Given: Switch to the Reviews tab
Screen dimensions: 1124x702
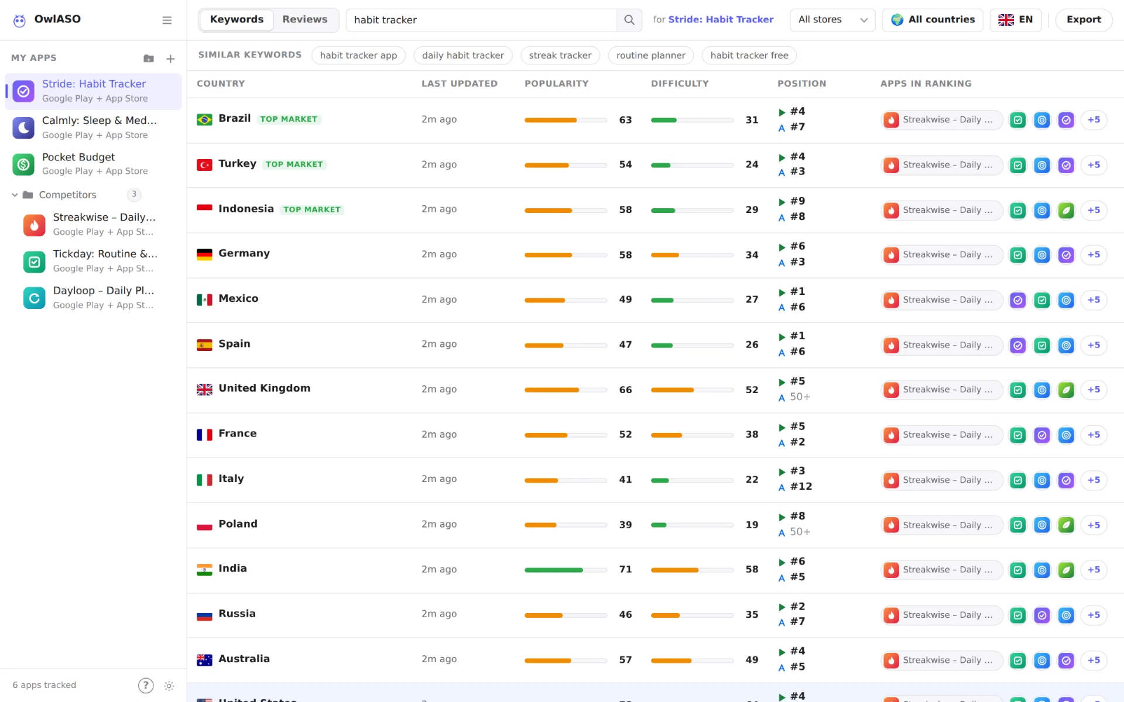Looking at the screenshot, I should tap(305, 20).
